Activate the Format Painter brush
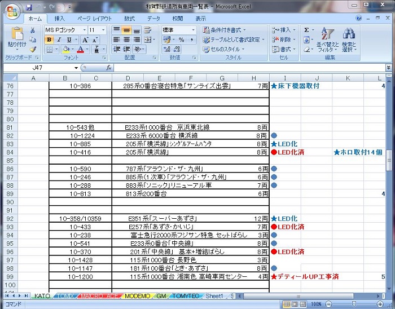The height and width of the screenshot is (309, 395). tap(33, 49)
